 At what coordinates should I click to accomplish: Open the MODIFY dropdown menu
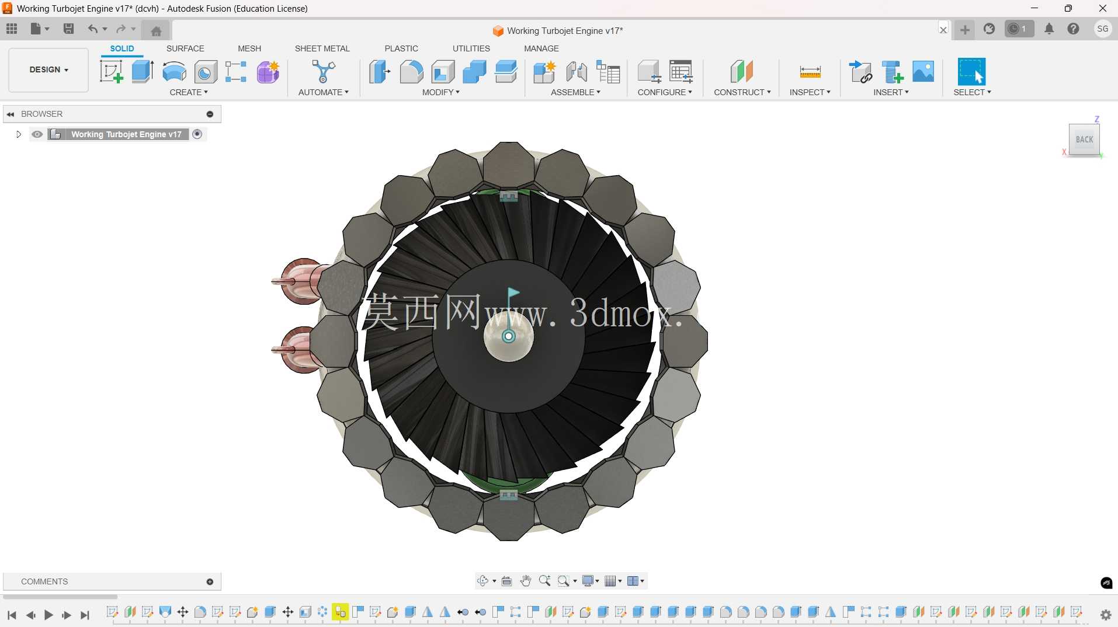[441, 92]
